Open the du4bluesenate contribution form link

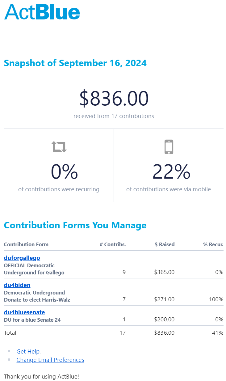(x=24, y=312)
